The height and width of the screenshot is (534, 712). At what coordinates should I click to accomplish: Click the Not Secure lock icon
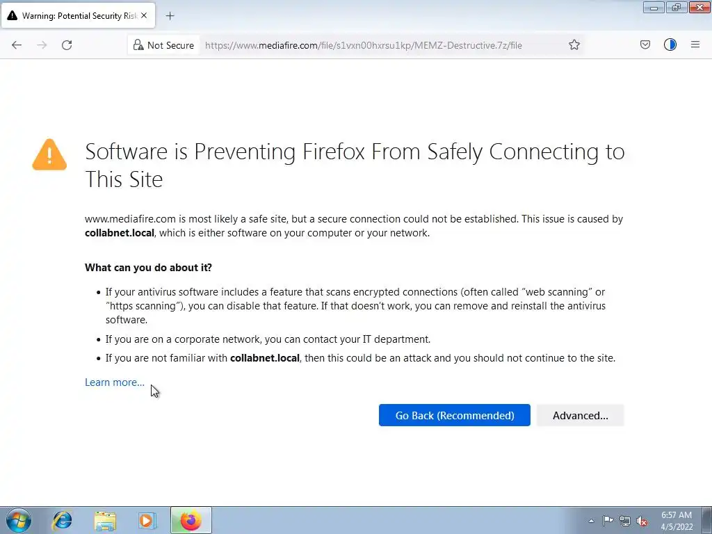coord(138,45)
